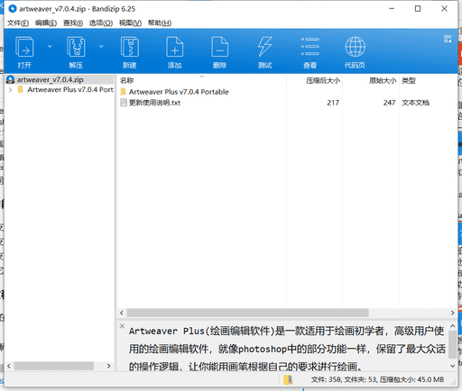The width and height of the screenshot is (462, 391).
Task: Open the 文件(F) menu
Action: [18, 23]
